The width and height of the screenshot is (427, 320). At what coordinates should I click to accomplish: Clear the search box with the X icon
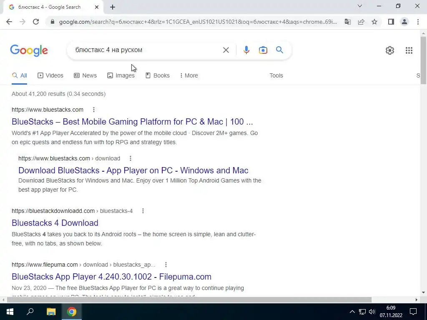click(x=226, y=50)
